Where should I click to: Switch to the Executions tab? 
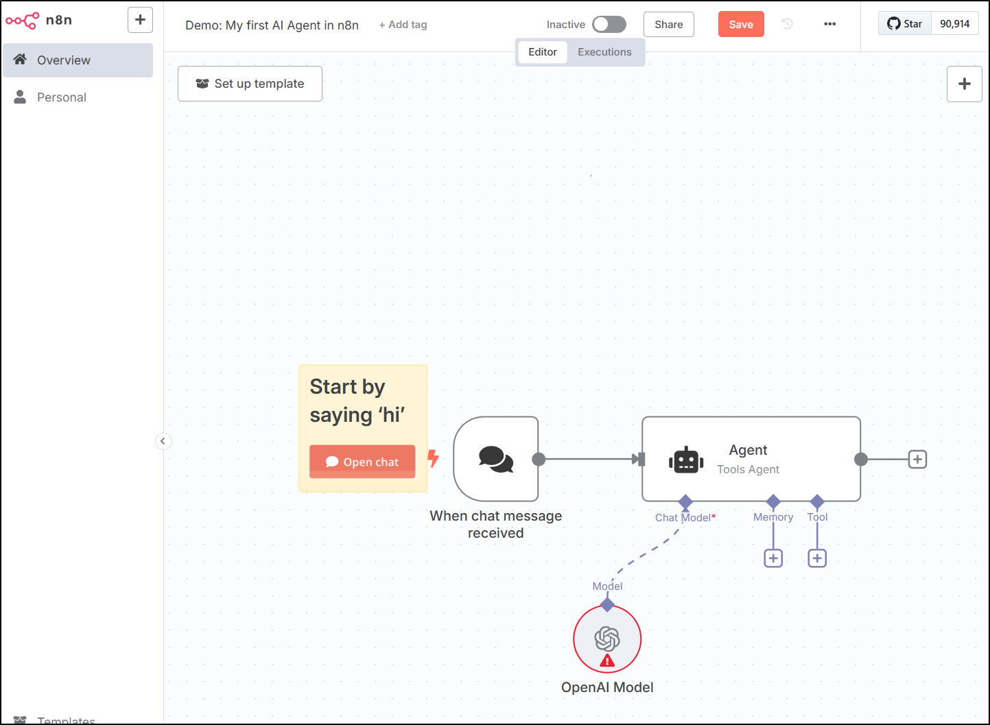tap(604, 52)
